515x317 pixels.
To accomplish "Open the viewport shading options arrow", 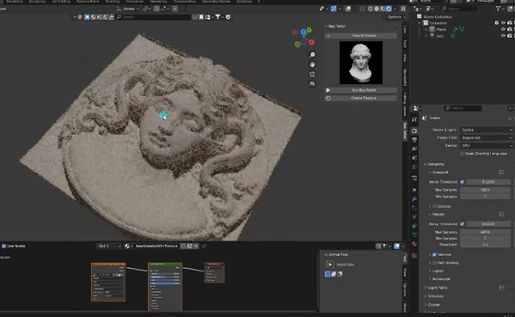I will (x=395, y=9).
